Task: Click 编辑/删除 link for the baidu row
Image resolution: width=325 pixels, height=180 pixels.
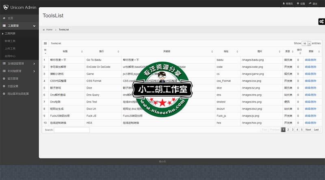Action: pyautogui.click(x=310, y=60)
